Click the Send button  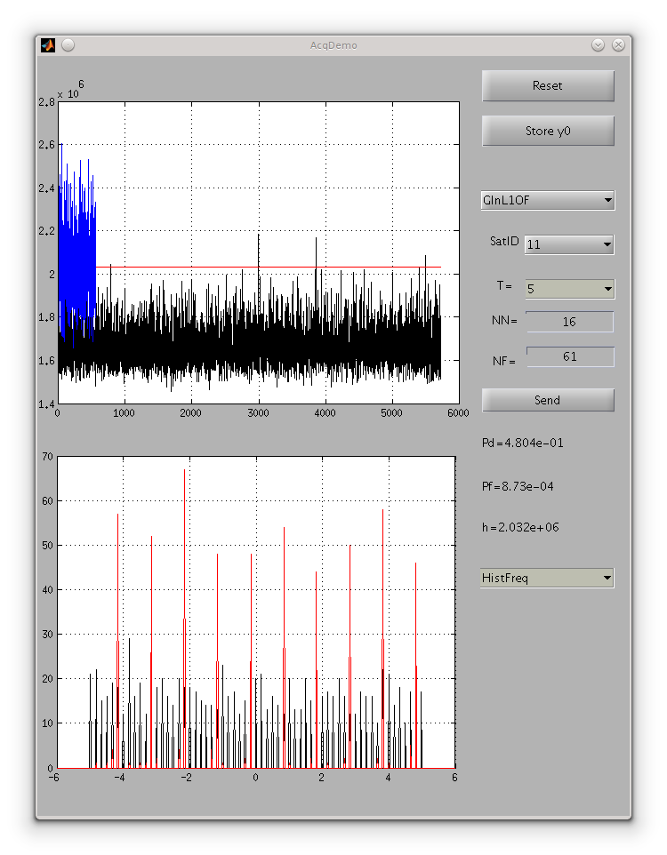[548, 400]
